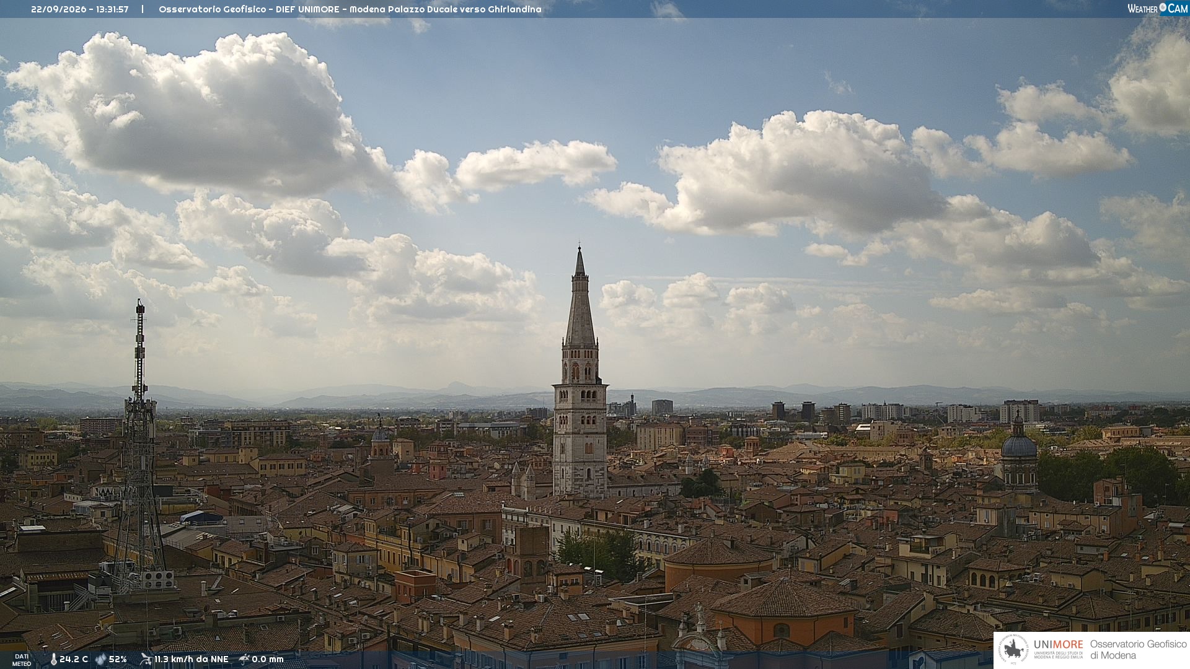The width and height of the screenshot is (1190, 669).
Task: Click the 22/09/2026 date and time stamp
Action: [80, 9]
